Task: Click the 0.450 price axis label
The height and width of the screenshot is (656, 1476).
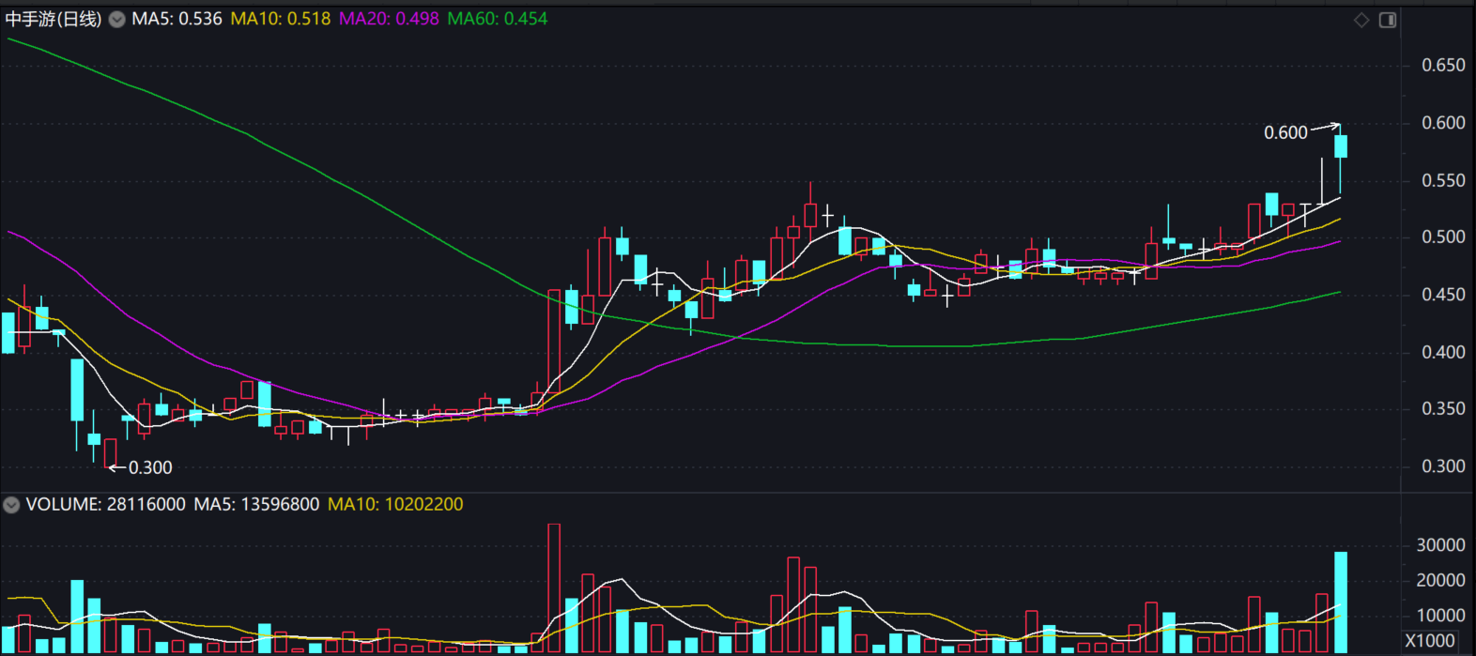Action: [x=1443, y=295]
